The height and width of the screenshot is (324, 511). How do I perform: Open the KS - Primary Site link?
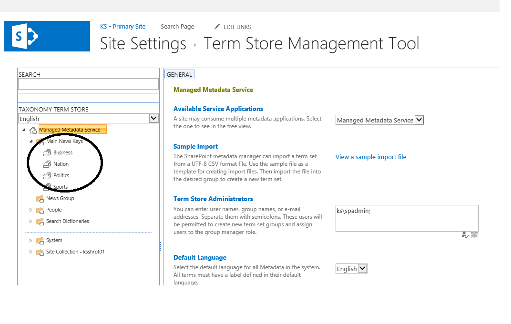(123, 27)
